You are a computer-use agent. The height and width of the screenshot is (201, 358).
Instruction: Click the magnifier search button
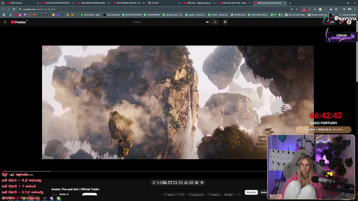tap(215, 22)
